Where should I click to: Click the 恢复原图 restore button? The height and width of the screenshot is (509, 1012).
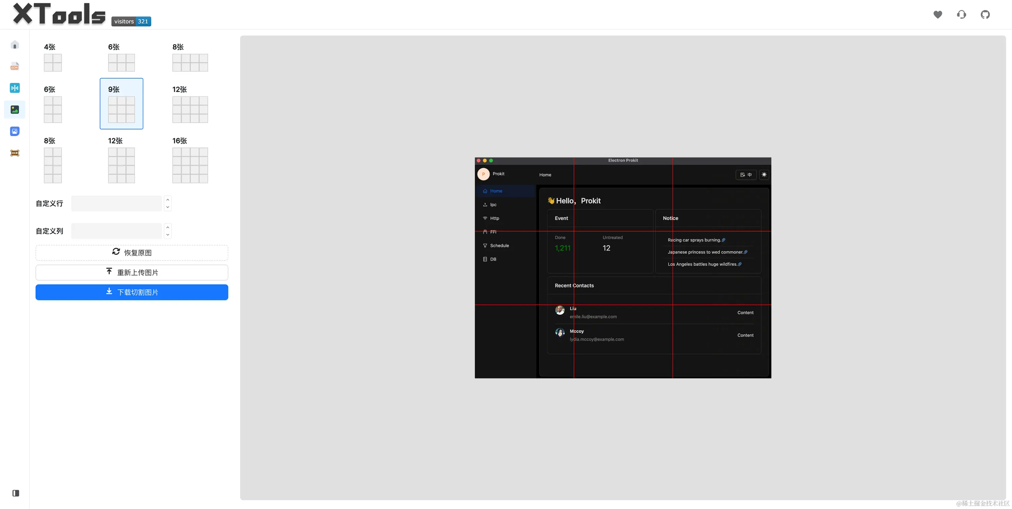[x=132, y=253]
